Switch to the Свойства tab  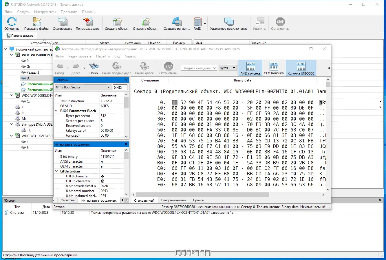click(67, 200)
